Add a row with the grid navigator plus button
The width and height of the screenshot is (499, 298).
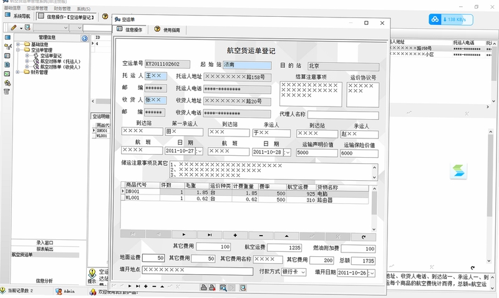click(235, 236)
